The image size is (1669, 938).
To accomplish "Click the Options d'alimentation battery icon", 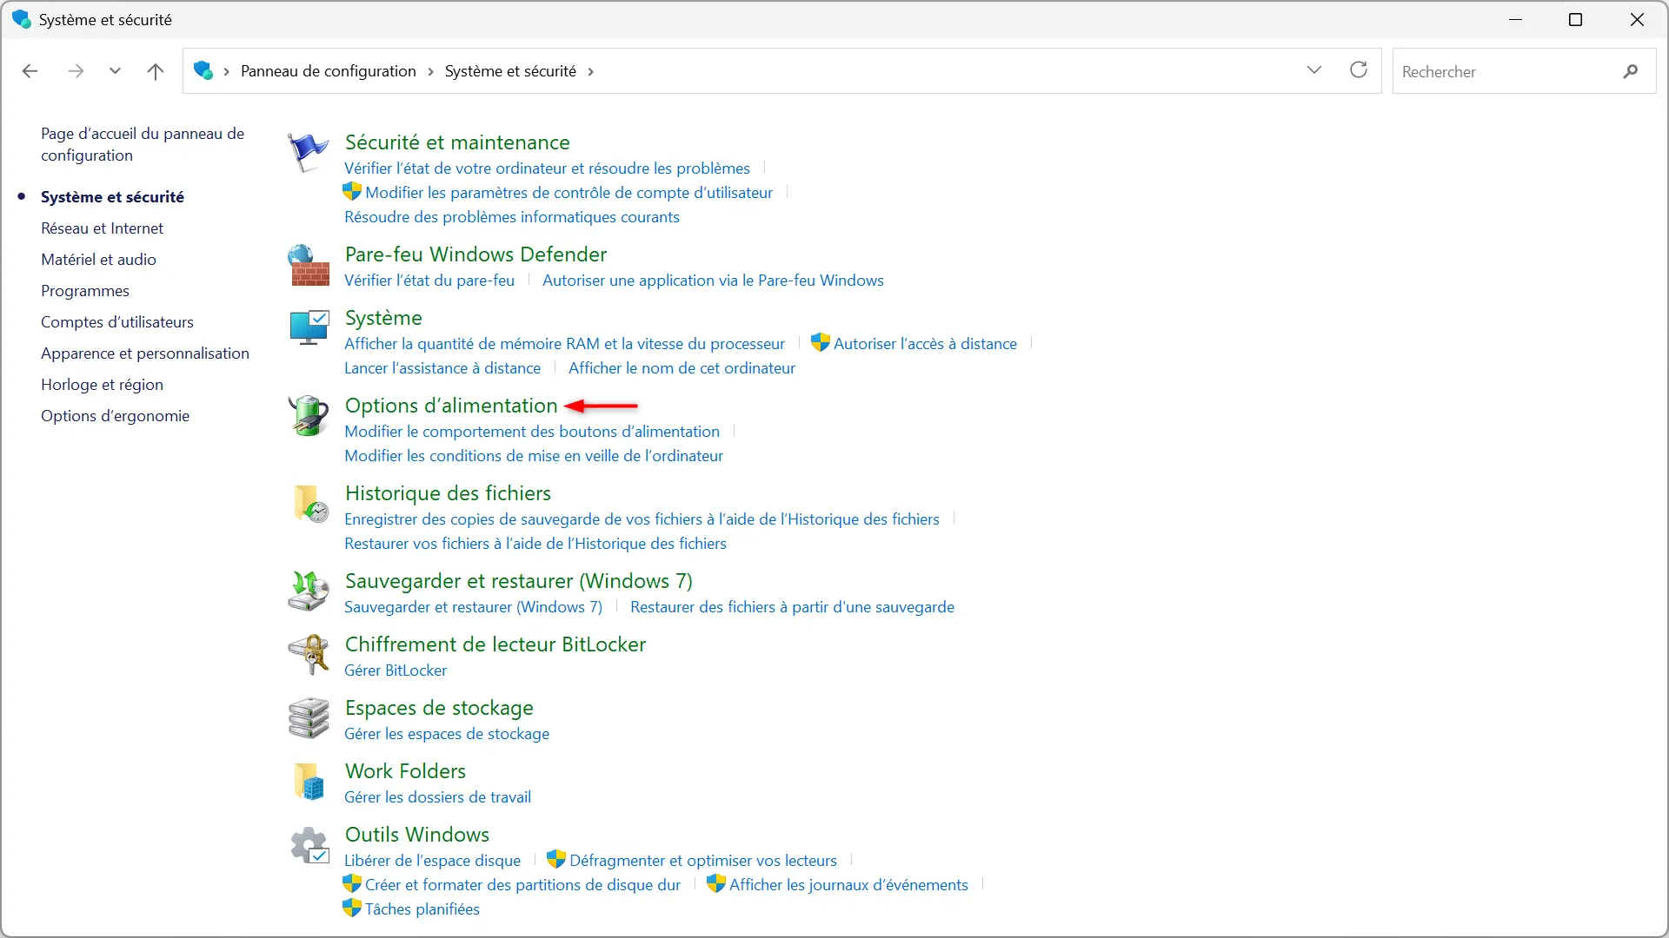I will (x=309, y=415).
